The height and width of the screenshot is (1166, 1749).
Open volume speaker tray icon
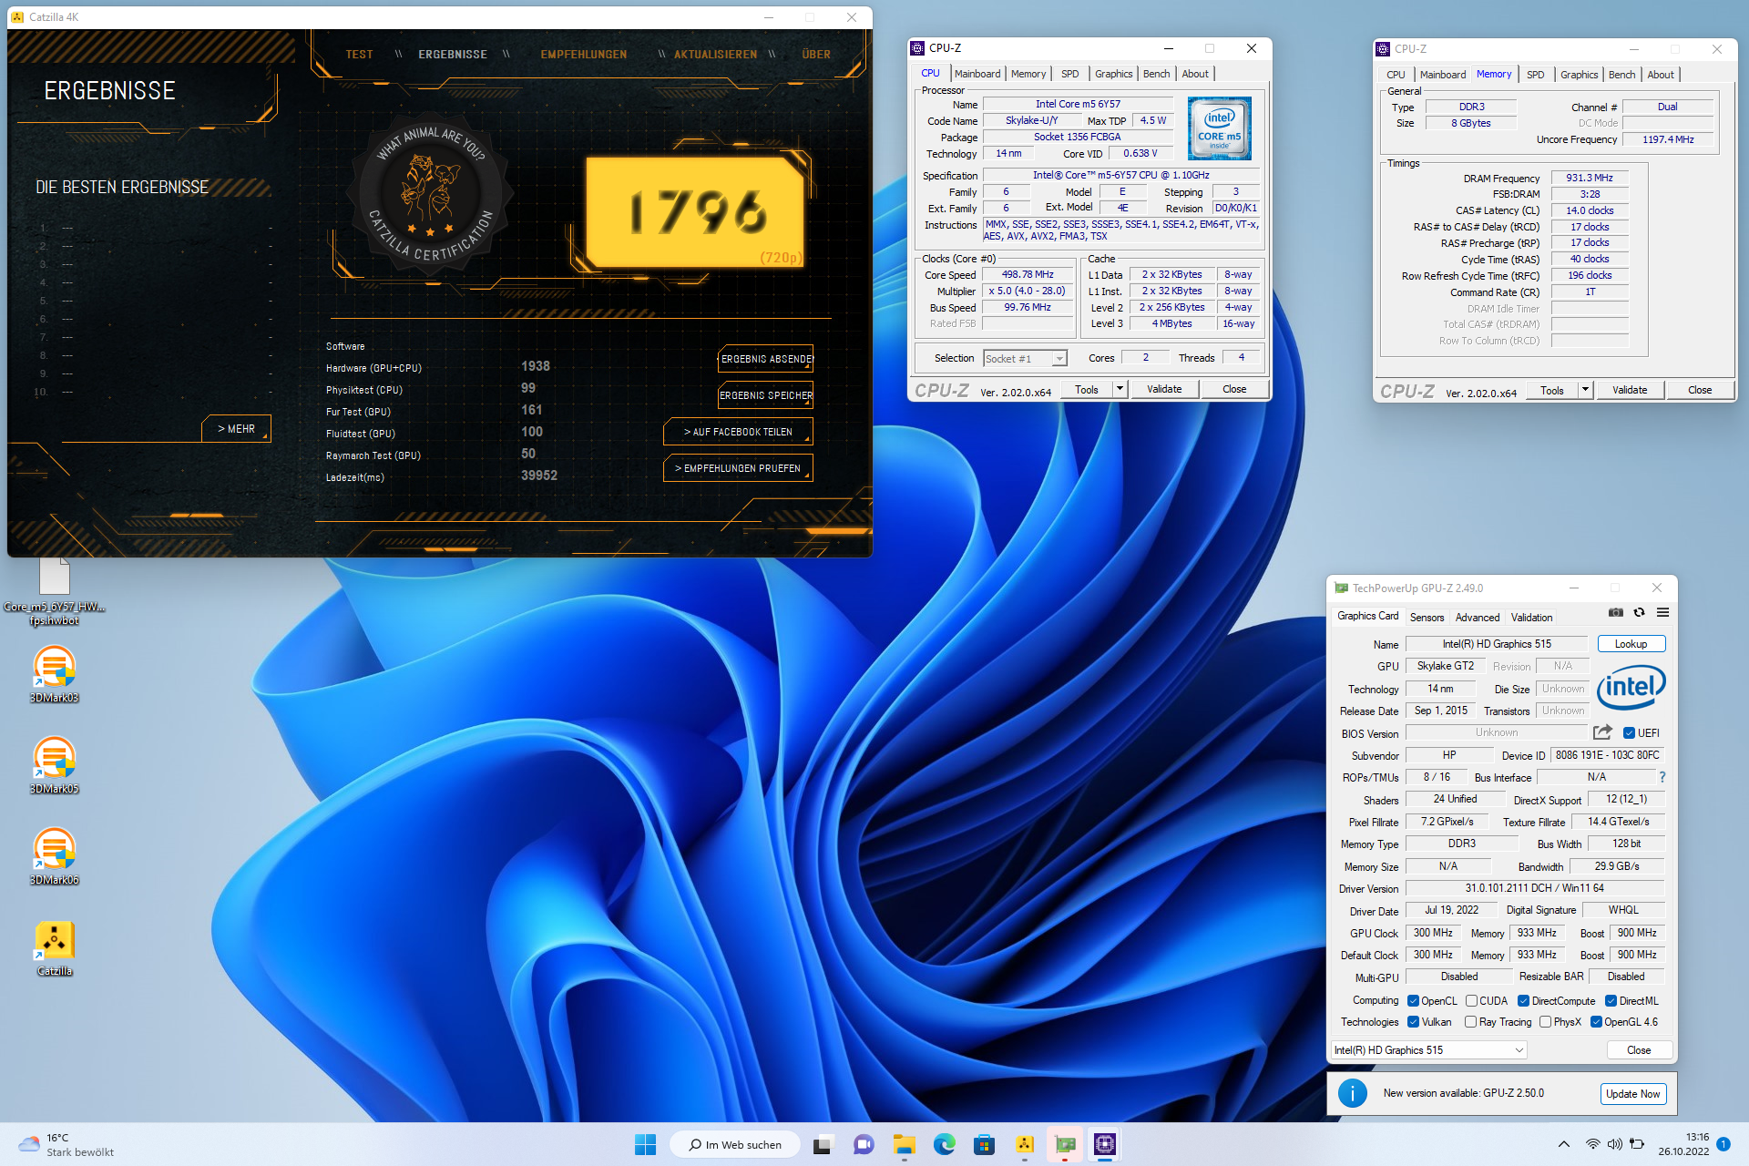coord(1614,1144)
